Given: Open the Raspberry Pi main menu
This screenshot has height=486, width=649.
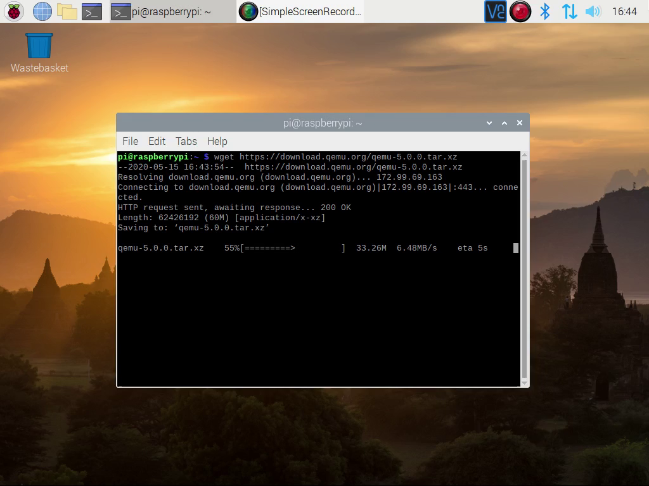Looking at the screenshot, I should tap(14, 11).
